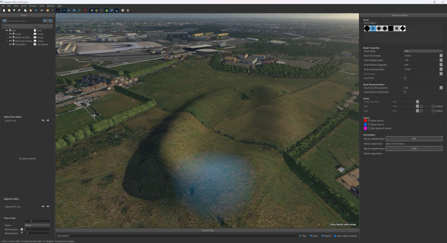The image size is (447, 243).
Task: Click the Brush Spacing spinner control
Action: pos(441,69)
